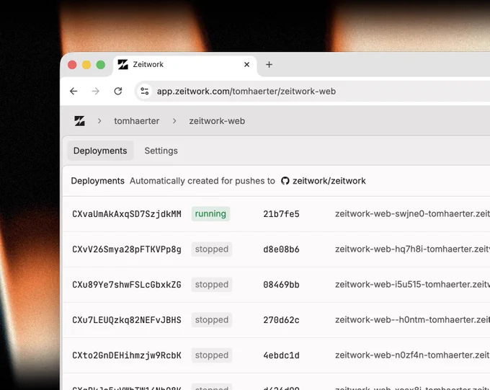This screenshot has width=490, height=390.
Task: Click the address bar URL field
Action: (313, 92)
